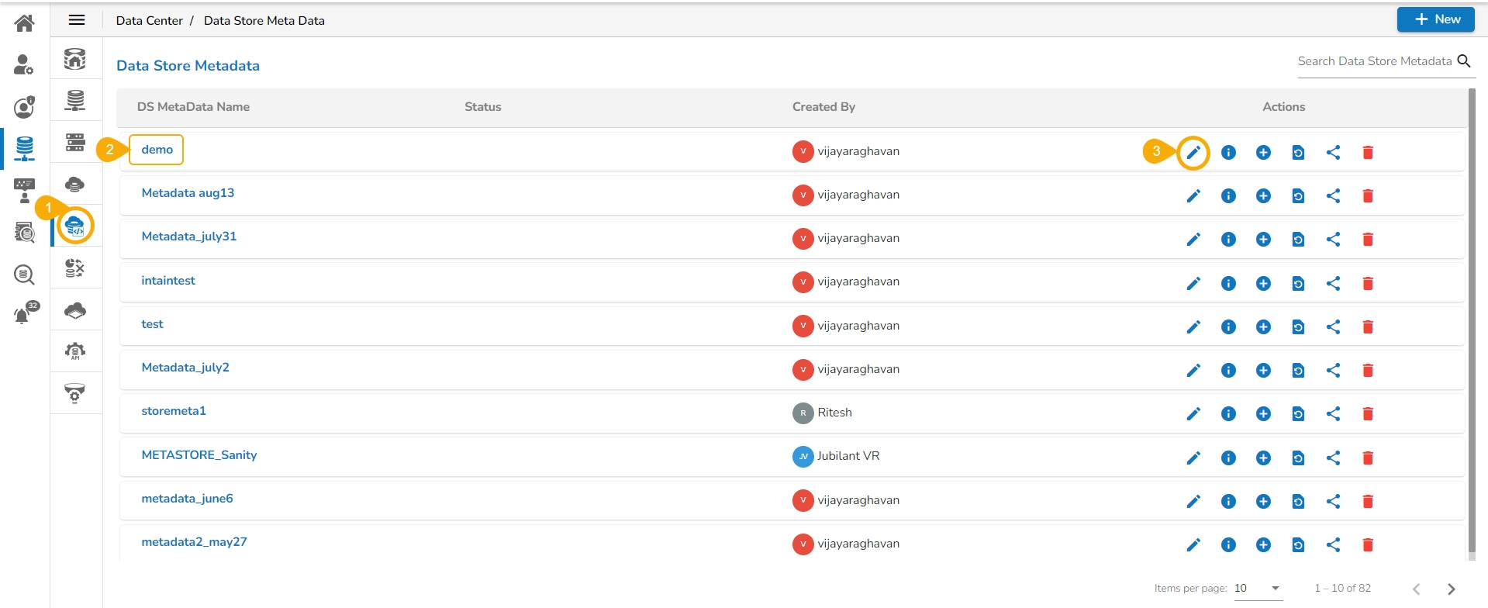Click the refresh document icon for Metadata_july2
The height and width of the screenshot is (608, 1488).
click(x=1298, y=371)
